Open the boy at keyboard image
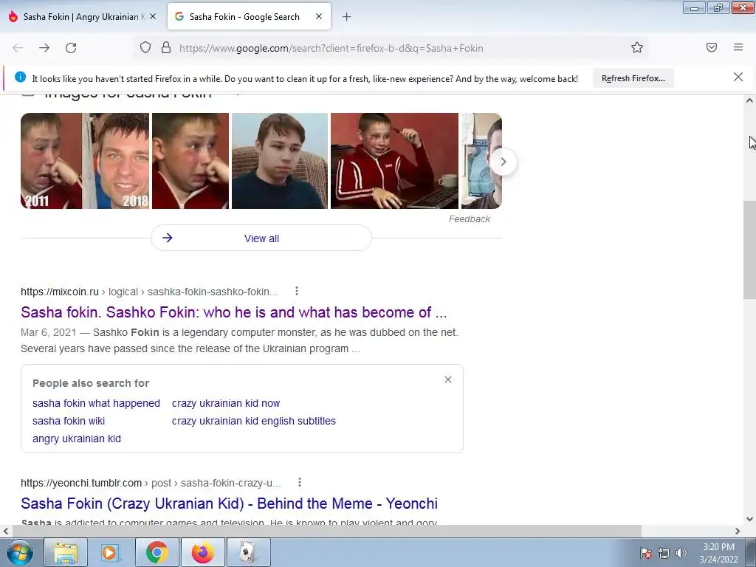The height and width of the screenshot is (567, 756). coord(394,161)
